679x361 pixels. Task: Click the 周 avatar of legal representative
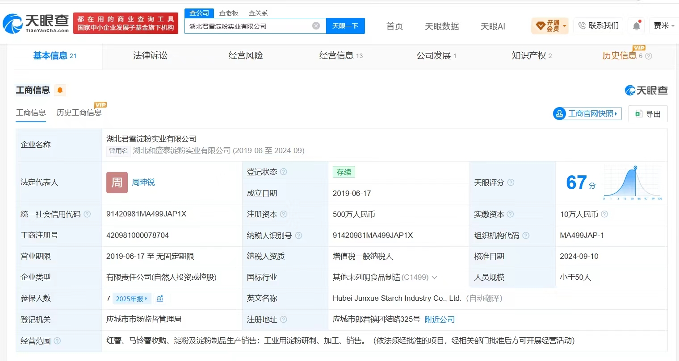(117, 183)
